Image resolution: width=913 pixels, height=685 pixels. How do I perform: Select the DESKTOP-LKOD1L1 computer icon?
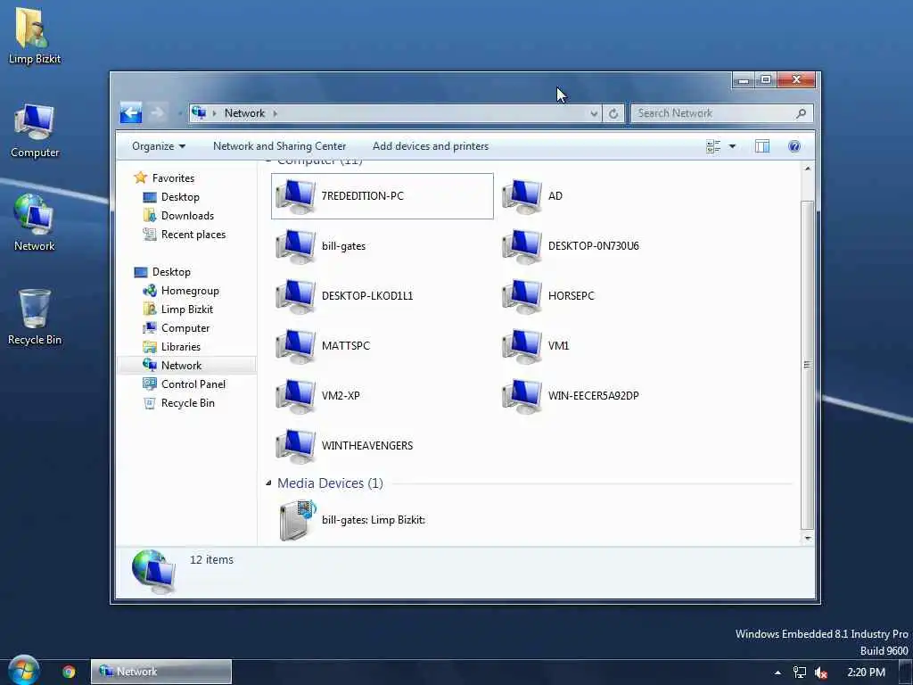295,296
